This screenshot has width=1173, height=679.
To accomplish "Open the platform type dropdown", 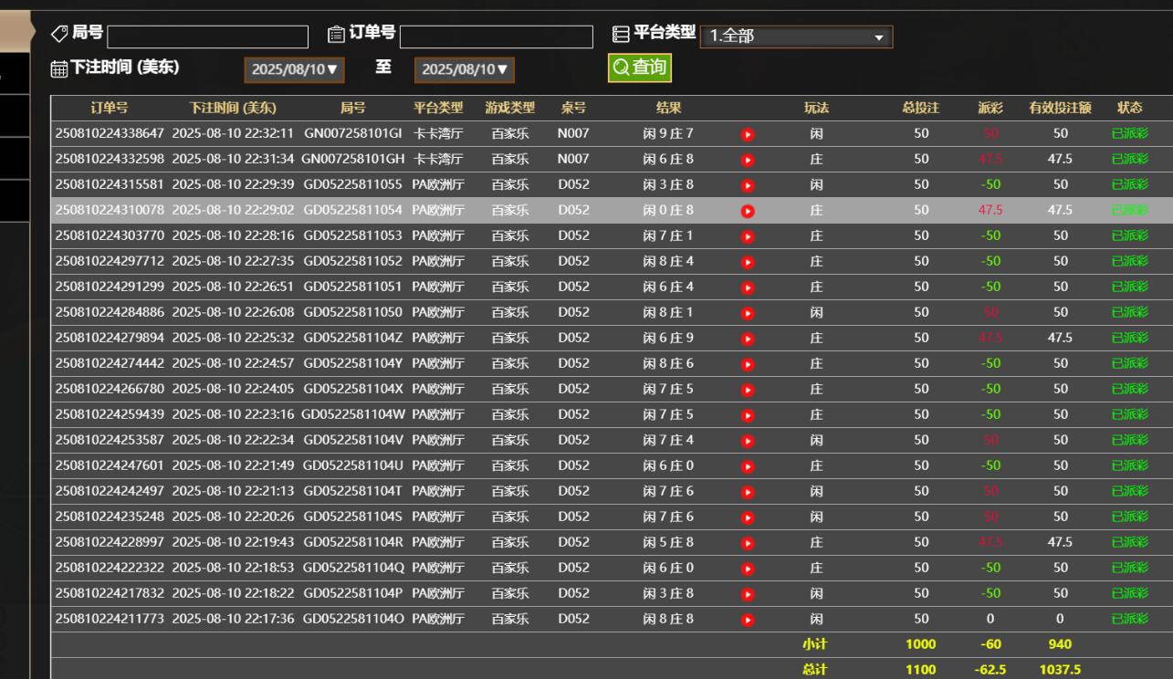I will pos(795,37).
